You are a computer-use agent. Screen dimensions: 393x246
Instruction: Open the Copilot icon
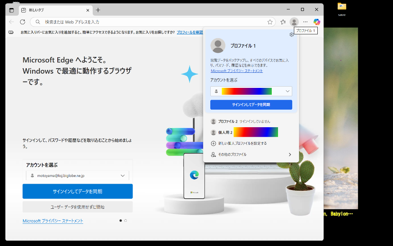[316, 22]
